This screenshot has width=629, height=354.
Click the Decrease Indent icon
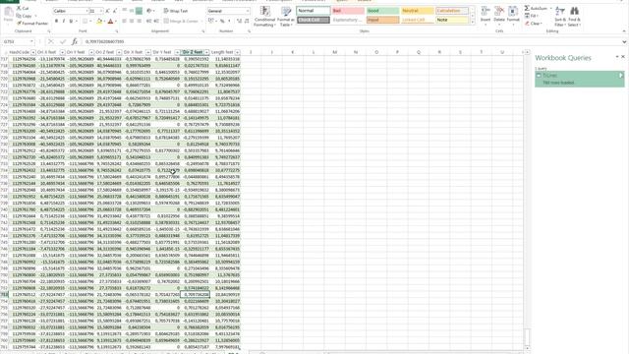pos(148,22)
